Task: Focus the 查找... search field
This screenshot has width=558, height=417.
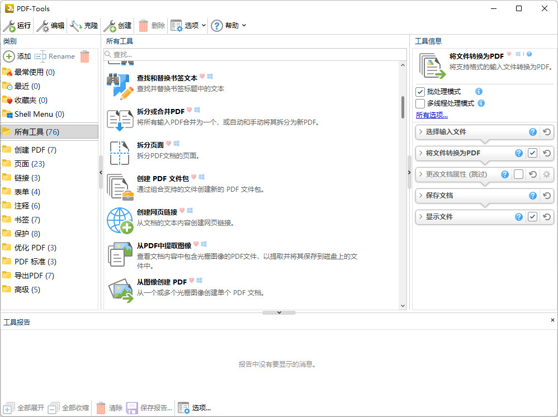Action: (x=255, y=54)
